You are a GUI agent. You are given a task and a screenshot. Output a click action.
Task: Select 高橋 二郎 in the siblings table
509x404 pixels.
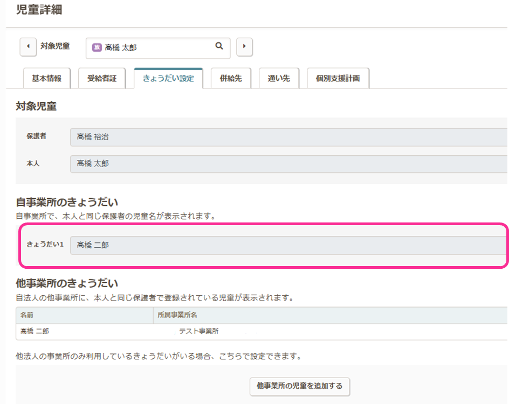35,331
